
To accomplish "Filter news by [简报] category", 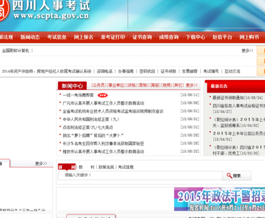I will pos(155,85).
